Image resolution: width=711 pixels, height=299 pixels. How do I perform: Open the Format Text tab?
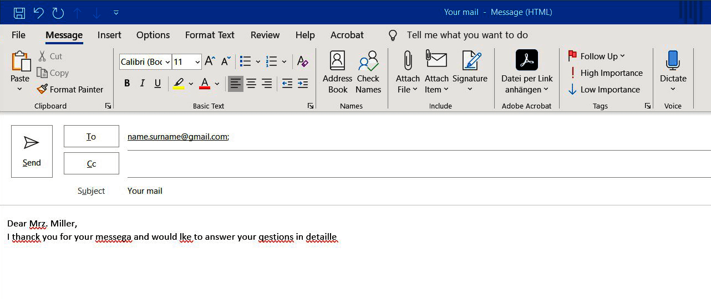[210, 35]
